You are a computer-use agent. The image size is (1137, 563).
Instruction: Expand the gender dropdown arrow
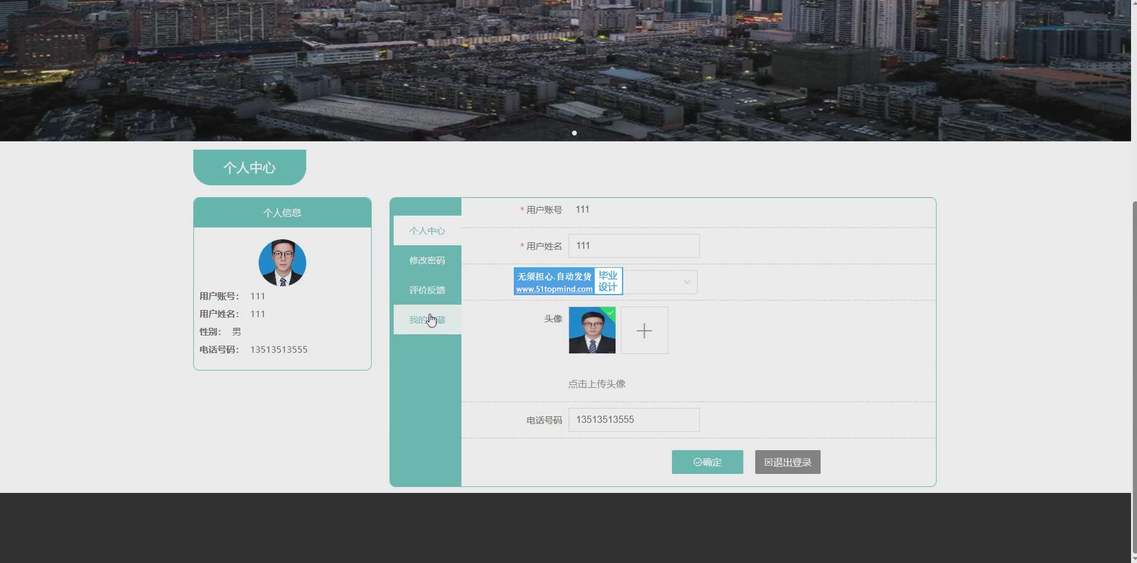[x=686, y=282]
